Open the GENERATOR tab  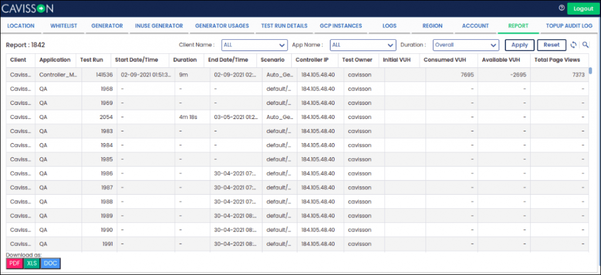coord(107,26)
